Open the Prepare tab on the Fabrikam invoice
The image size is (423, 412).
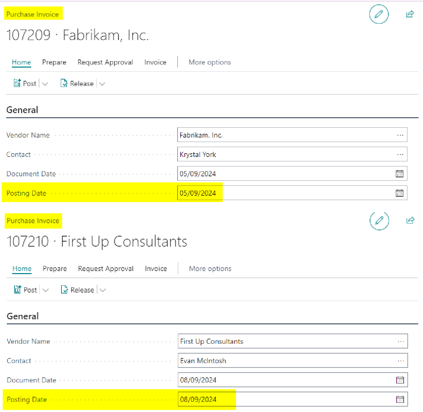(54, 62)
